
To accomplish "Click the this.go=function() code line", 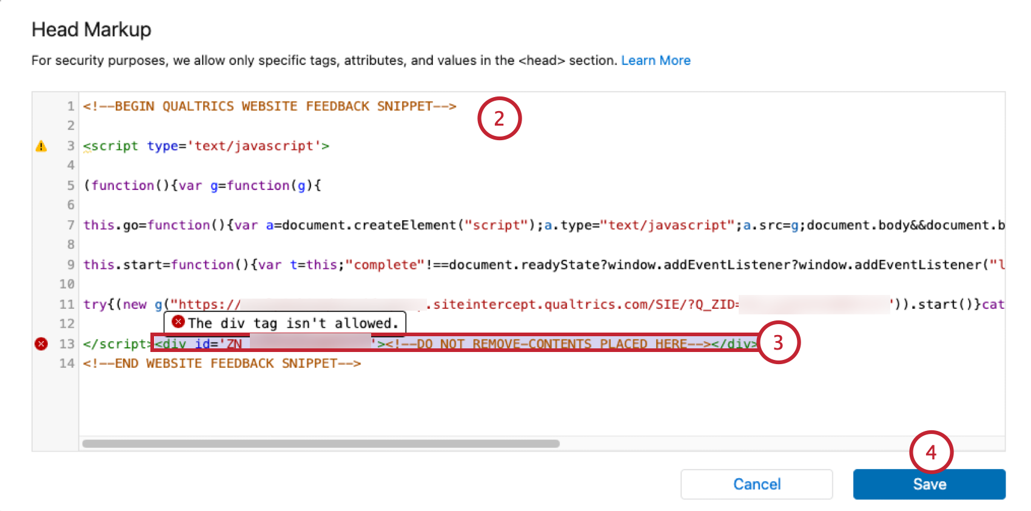I will pos(543,225).
